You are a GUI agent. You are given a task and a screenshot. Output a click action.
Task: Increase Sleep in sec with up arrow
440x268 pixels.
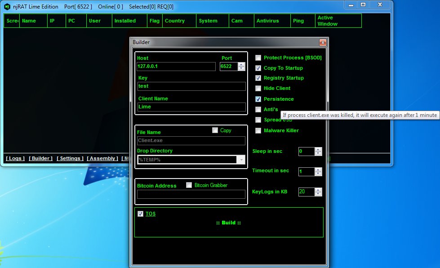318,150
